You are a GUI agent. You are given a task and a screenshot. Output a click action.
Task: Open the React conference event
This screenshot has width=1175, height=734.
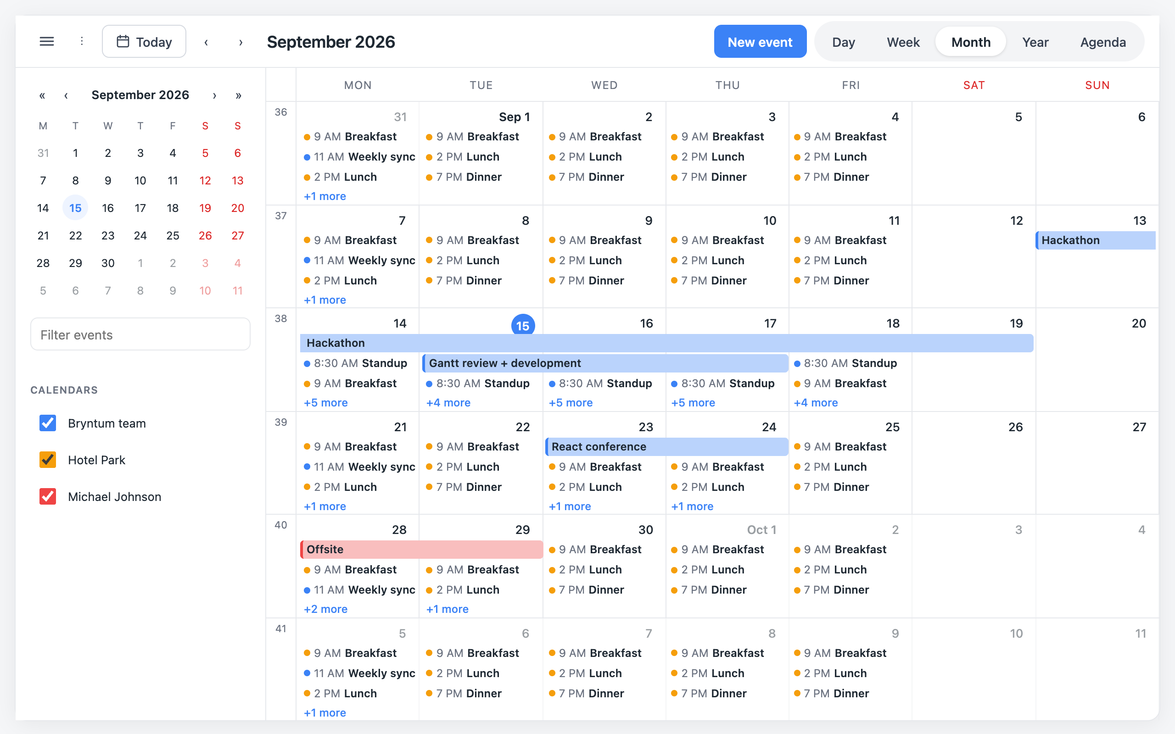tap(666, 447)
